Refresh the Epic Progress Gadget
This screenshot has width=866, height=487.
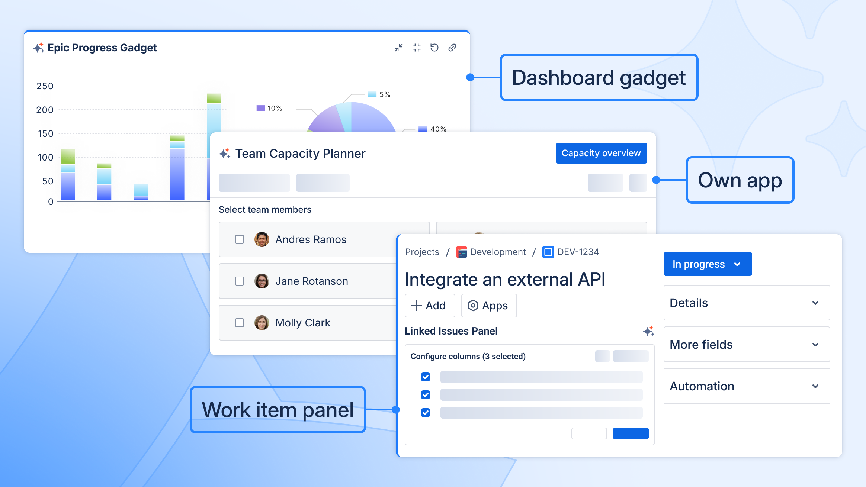434,48
